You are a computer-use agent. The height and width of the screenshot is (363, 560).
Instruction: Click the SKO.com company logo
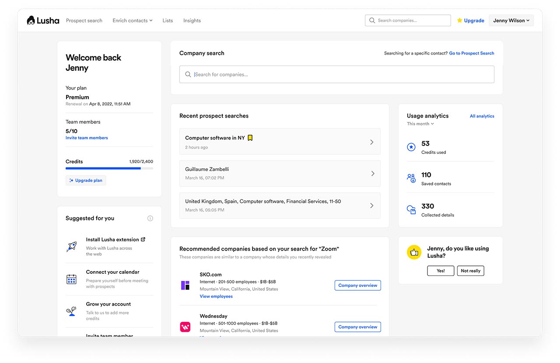click(185, 286)
